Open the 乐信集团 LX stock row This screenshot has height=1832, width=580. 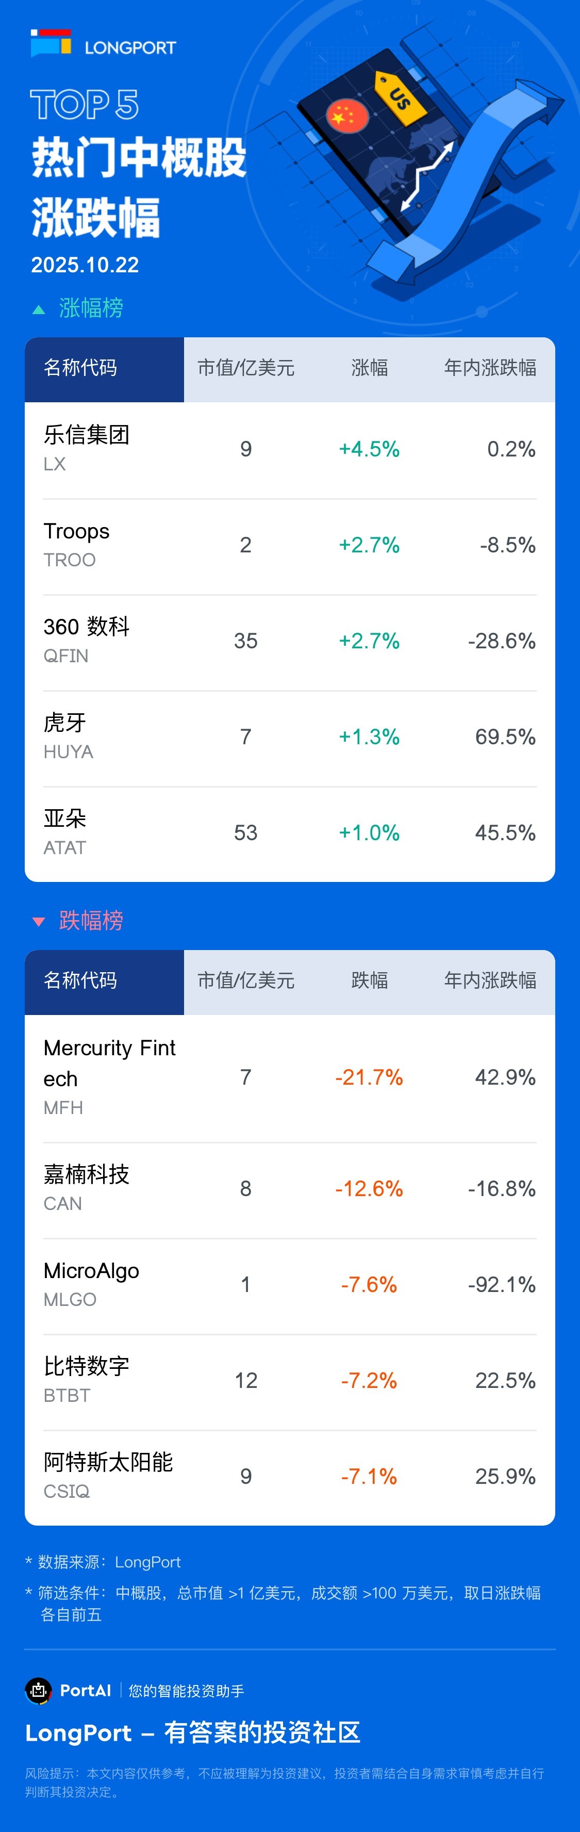(289, 449)
